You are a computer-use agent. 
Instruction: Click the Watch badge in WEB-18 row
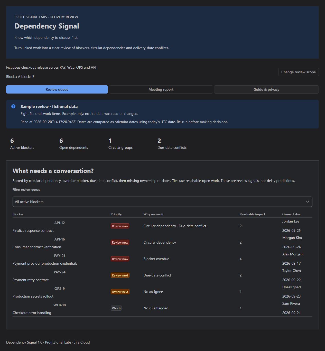point(116,308)
